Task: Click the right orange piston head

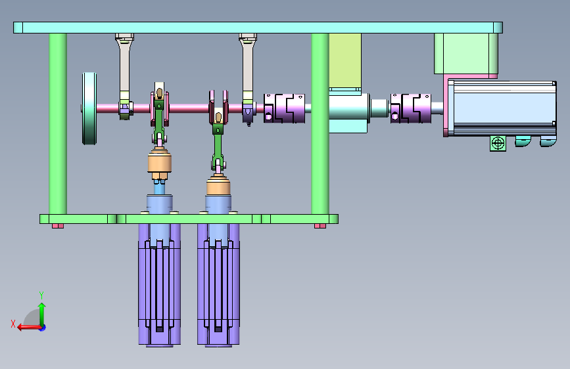Action: [x=218, y=186]
